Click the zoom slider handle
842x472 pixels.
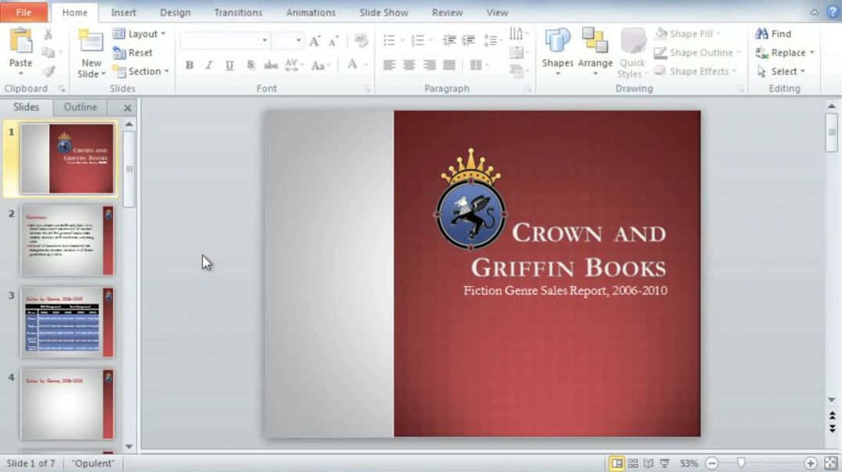[x=741, y=463]
